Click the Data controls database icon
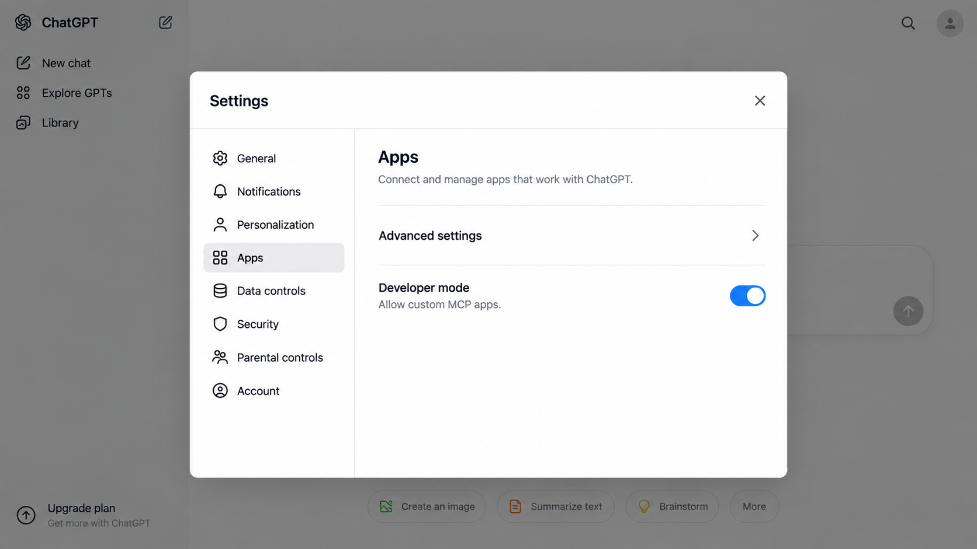The image size is (977, 549). pyautogui.click(x=220, y=291)
